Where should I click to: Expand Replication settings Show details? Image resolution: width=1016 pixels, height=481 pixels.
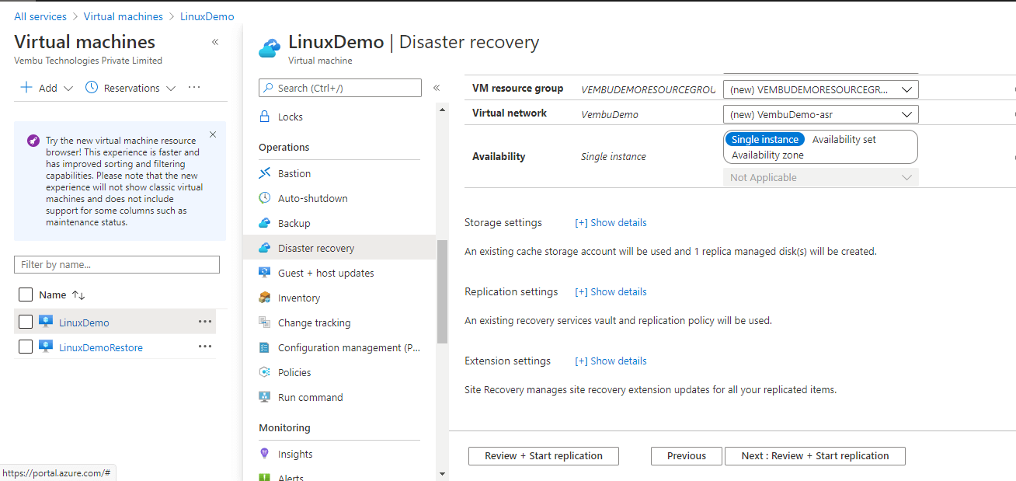coord(611,291)
